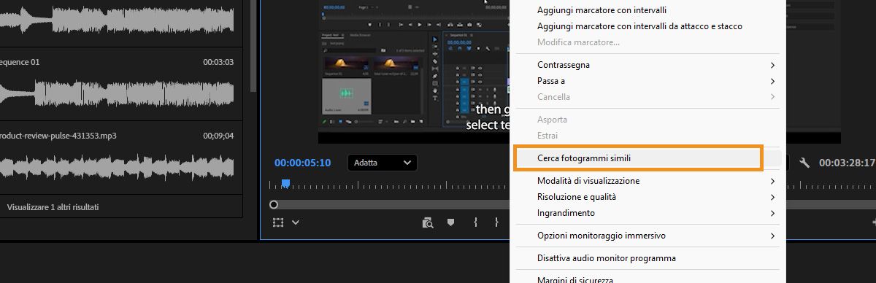The height and width of the screenshot is (283, 876).
Task: Click the mark out brace icon
Action: (x=496, y=222)
